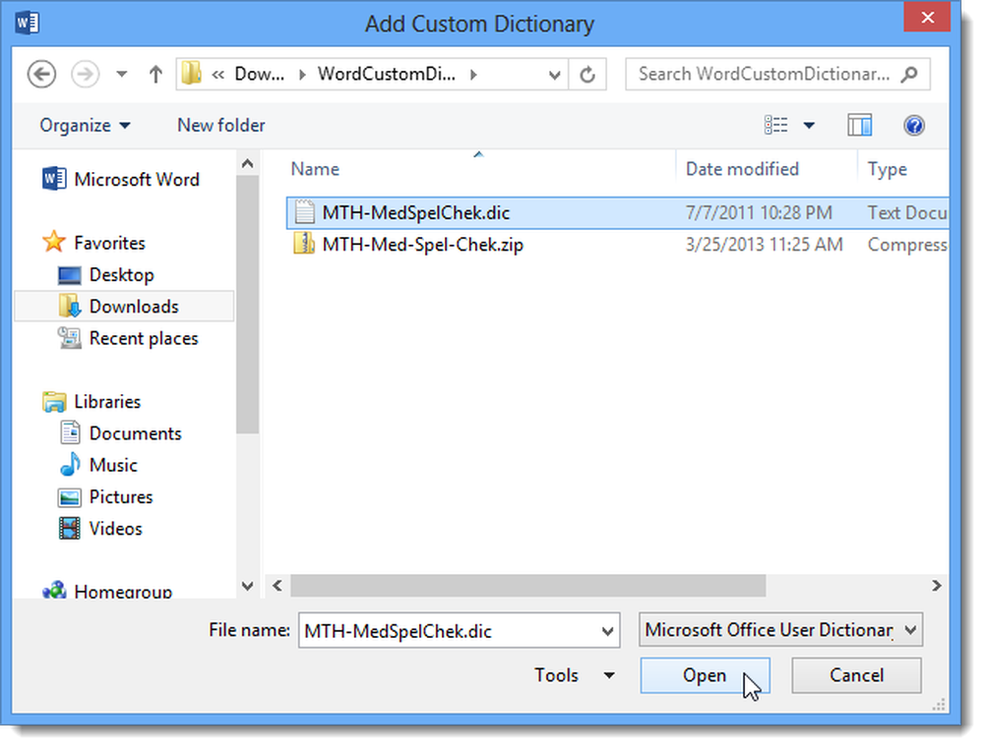Screen dimensions: 984x748
Task: Open the Tools menu
Action: pyautogui.click(x=573, y=675)
